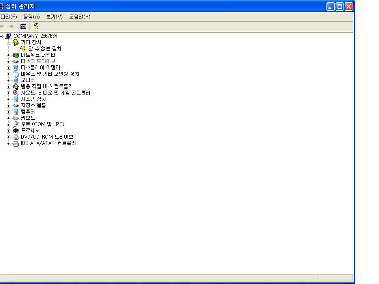Image resolution: width=379 pixels, height=284 pixels.
Task: Expand the 모니터 branch
Action: [x=8, y=80]
